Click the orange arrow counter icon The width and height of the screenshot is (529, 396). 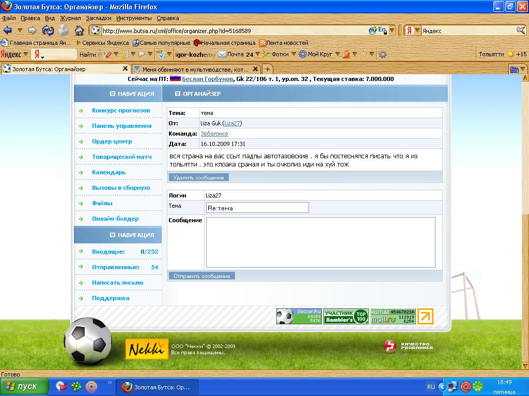coord(425,317)
